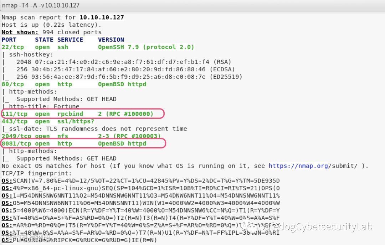This screenshot has width=385, height=245.
Task: Click the OS:SCAN(V=7.80 fingerprint line
Action: [x=141, y=181]
